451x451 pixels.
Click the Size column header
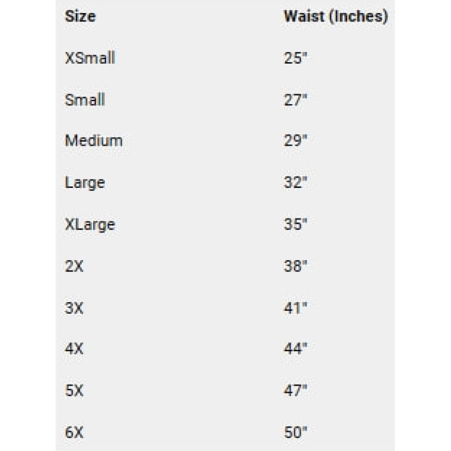(80, 17)
